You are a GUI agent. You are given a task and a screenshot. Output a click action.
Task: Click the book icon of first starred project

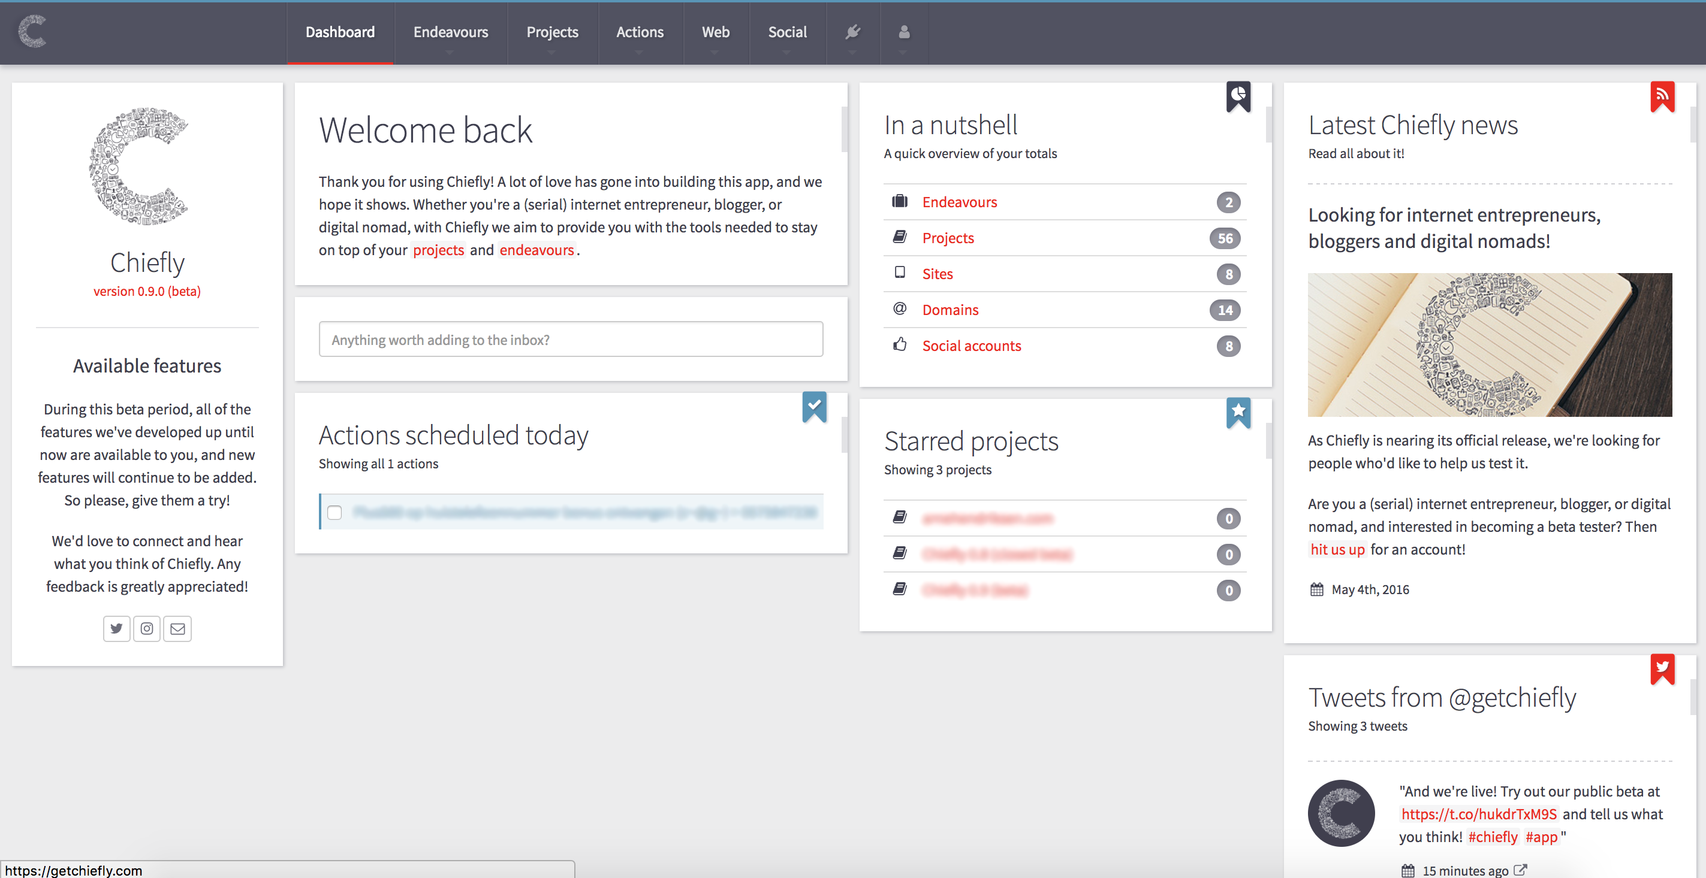(899, 517)
